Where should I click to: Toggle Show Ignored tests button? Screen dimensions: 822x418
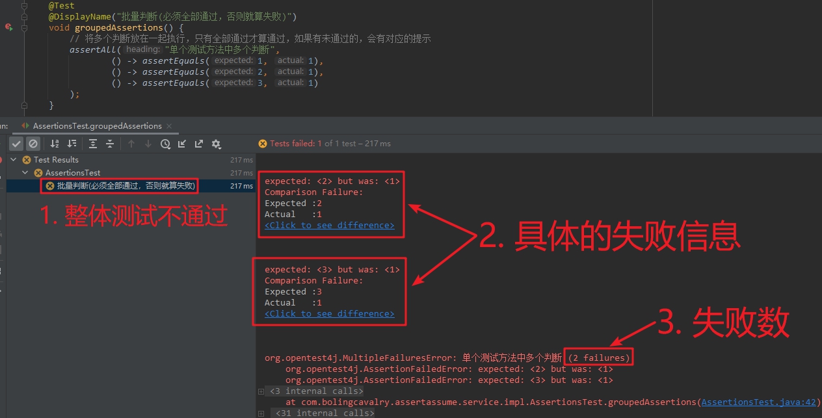click(33, 144)
